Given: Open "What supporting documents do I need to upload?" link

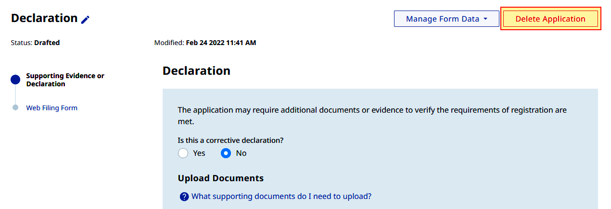Looking at the screenshot, I should pyautogui.click(x=281, y=196).
